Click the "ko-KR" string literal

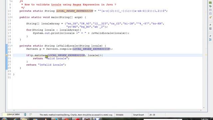(157, 24)
